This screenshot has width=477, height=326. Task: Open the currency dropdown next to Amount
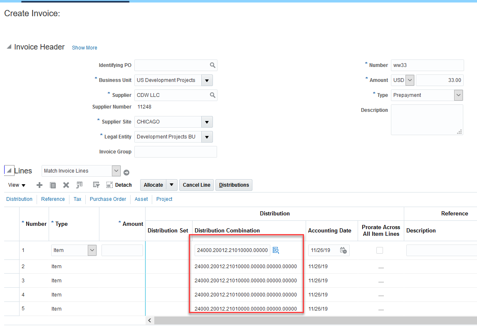point(410,80)
